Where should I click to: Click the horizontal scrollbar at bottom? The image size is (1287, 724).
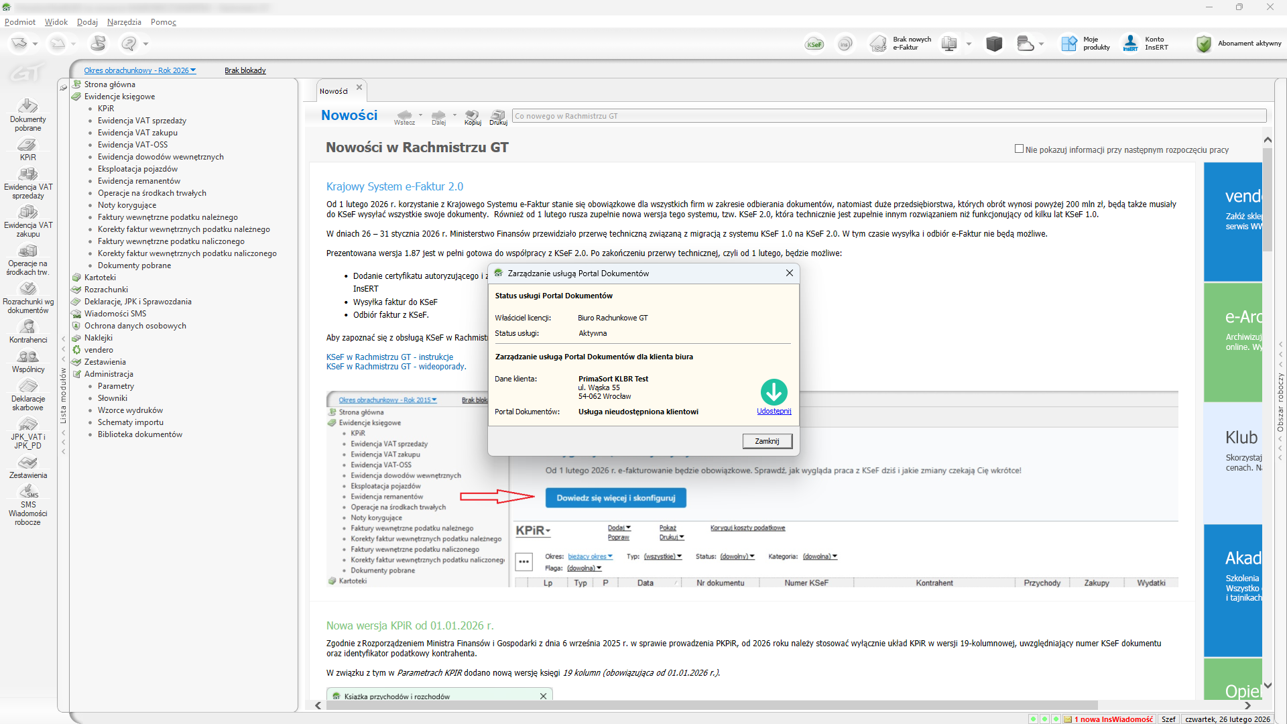[x=711, y=705]
